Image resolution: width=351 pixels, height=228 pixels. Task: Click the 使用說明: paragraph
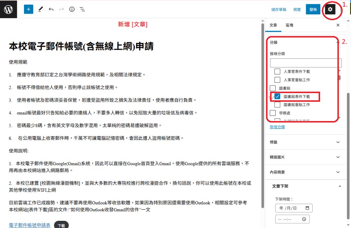pyautogui.click(x=19, y=151)
